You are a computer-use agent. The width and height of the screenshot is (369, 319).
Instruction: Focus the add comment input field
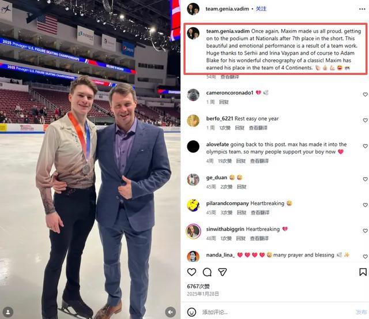pos(276,312)
